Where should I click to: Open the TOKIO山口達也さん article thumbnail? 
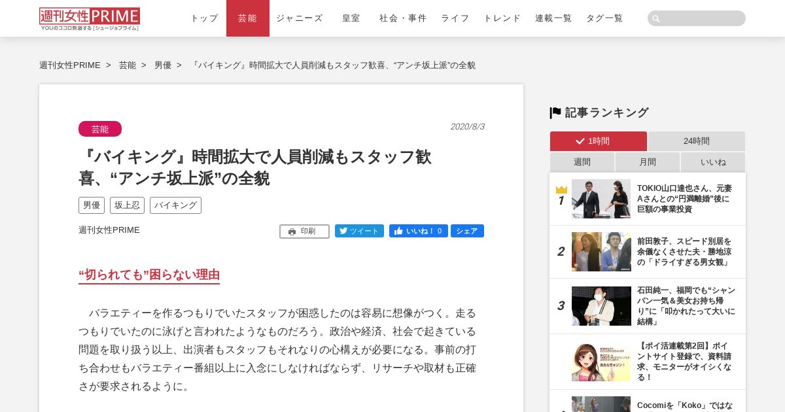point(601,199)
